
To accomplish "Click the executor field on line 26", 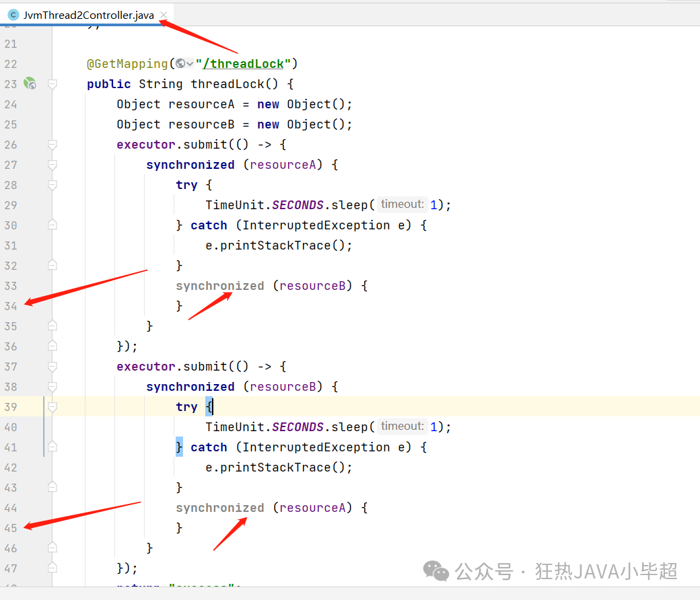I will pos(146,145).
